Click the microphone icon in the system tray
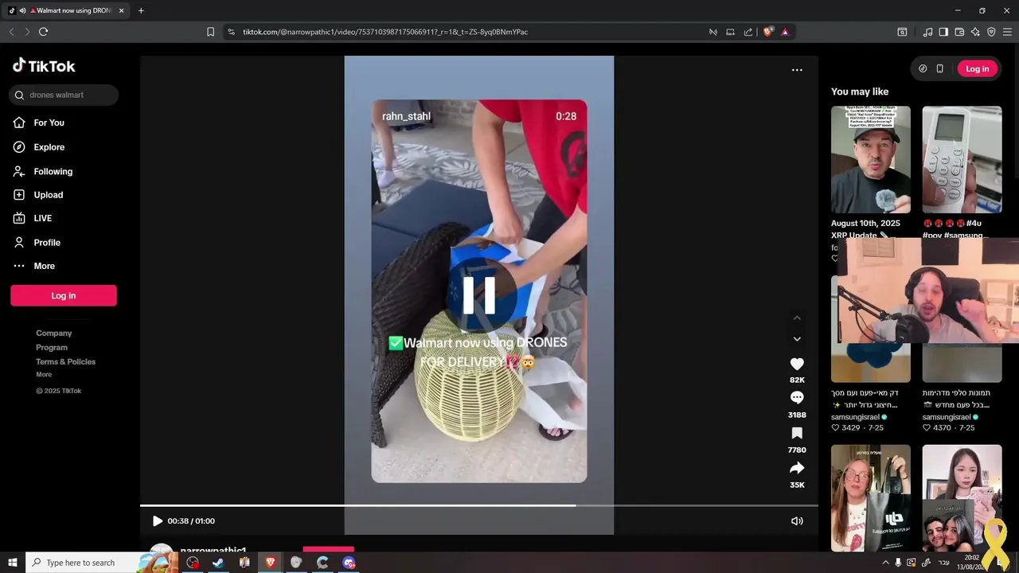Screen dimensions: 1019x573 tap(899, 563)
